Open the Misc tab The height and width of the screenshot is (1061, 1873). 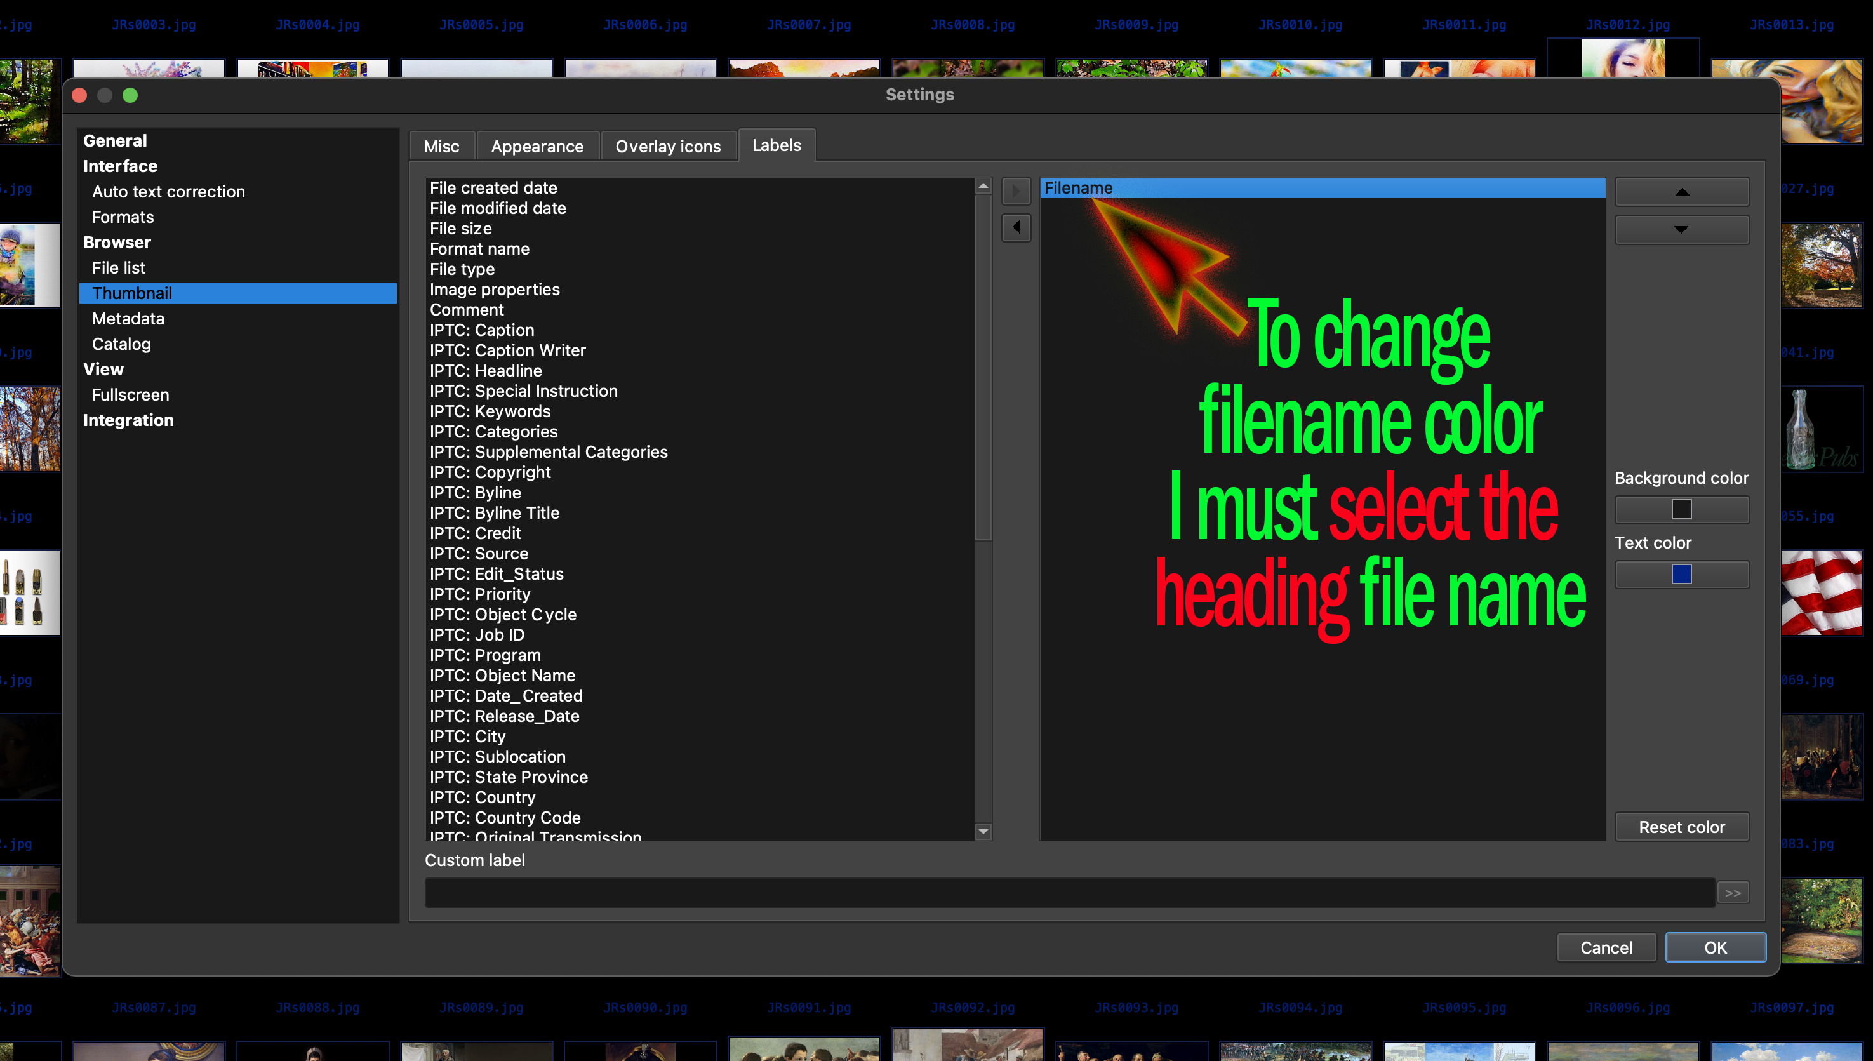tap(441, 147)
